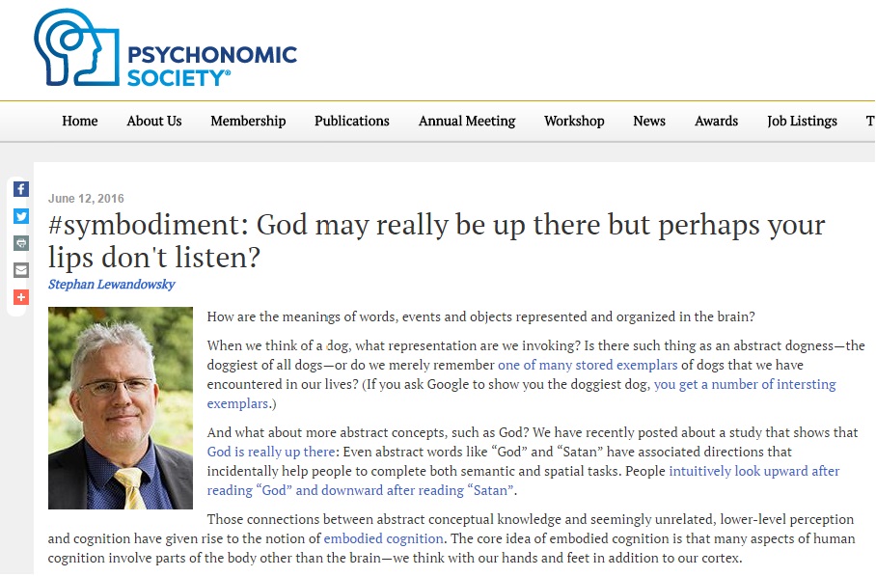Share the article on Facebook
The width and height of the screenshot is (876, 577).
tap(21, 189)
